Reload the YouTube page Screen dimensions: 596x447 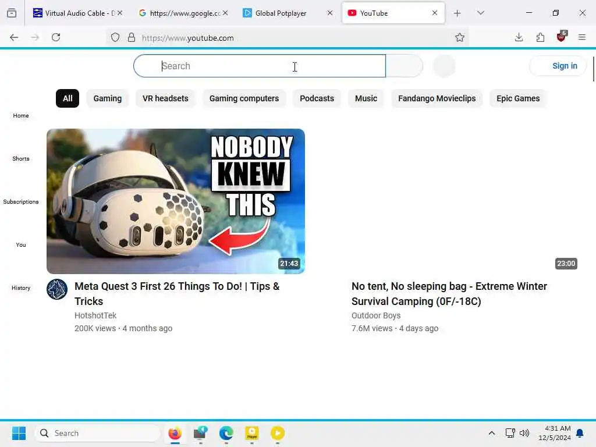coord(56,37)
